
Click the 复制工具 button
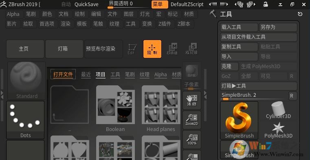pyautogui.click(x=239, y=47)
